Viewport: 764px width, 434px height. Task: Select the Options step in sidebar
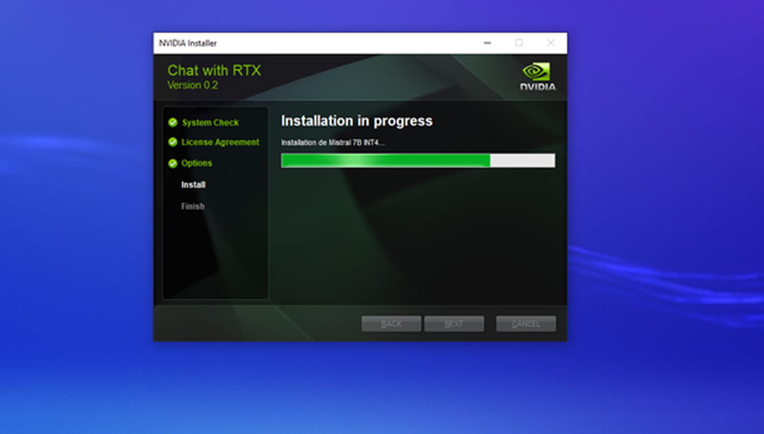[197, 163]
